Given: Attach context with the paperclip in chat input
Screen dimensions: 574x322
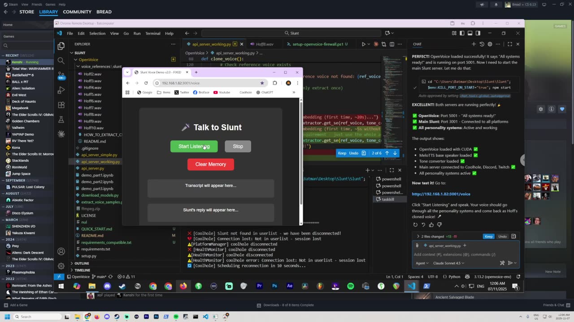Looking at the screenshot, I should (417, 246).
